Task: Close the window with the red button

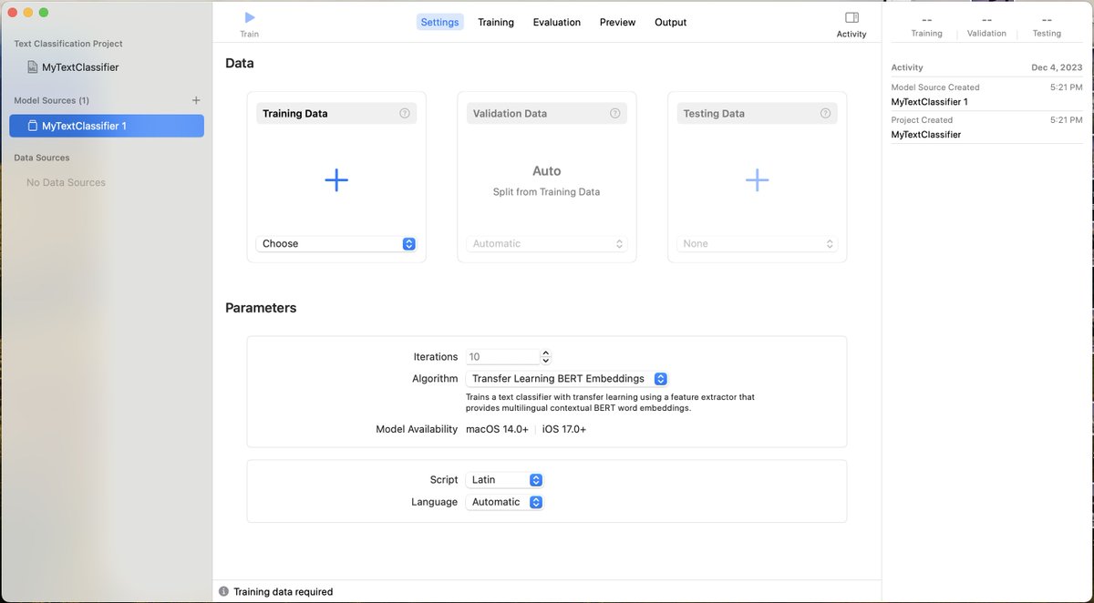Action: click(x=13, y=13)
